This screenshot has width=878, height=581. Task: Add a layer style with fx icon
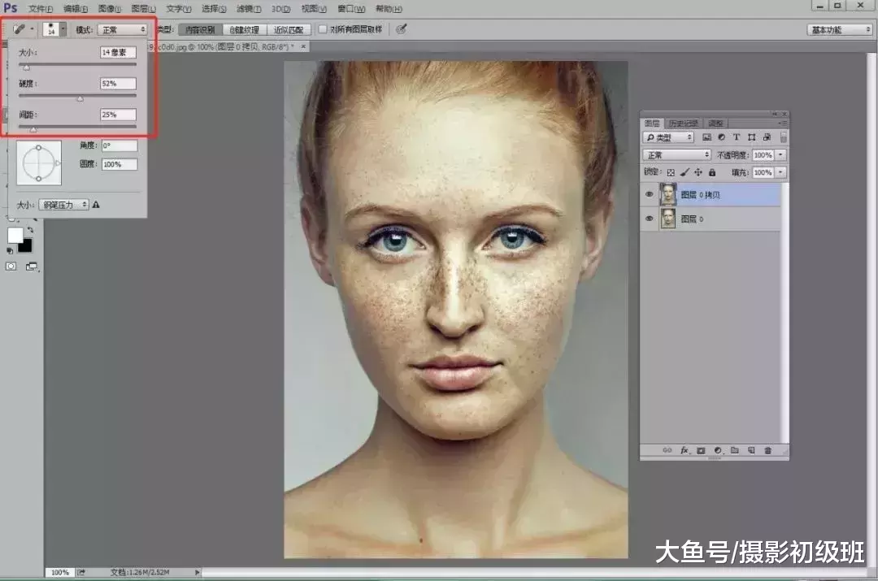click(685, 449)
